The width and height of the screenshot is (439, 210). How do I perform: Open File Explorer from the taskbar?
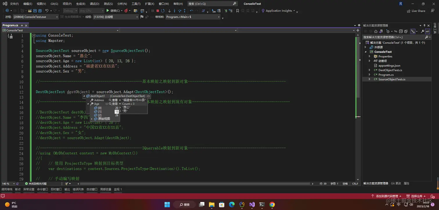tap(211, 204)
